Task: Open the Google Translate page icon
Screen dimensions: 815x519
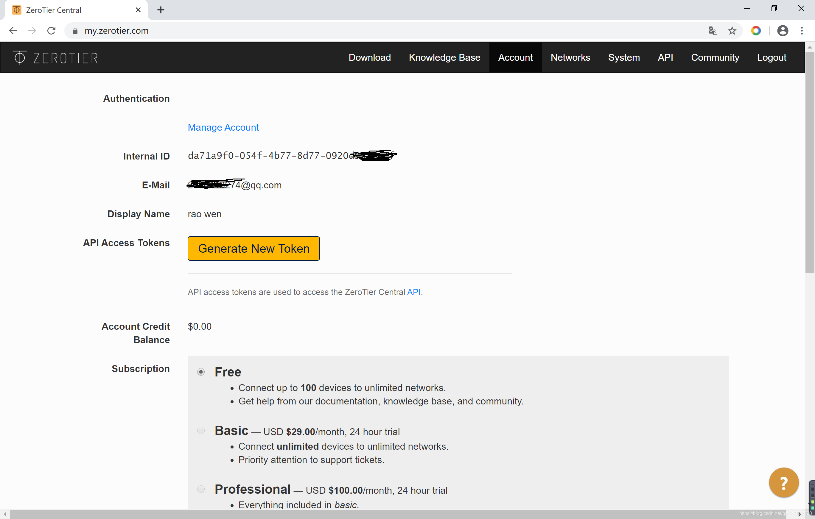Action: [713, 31]
